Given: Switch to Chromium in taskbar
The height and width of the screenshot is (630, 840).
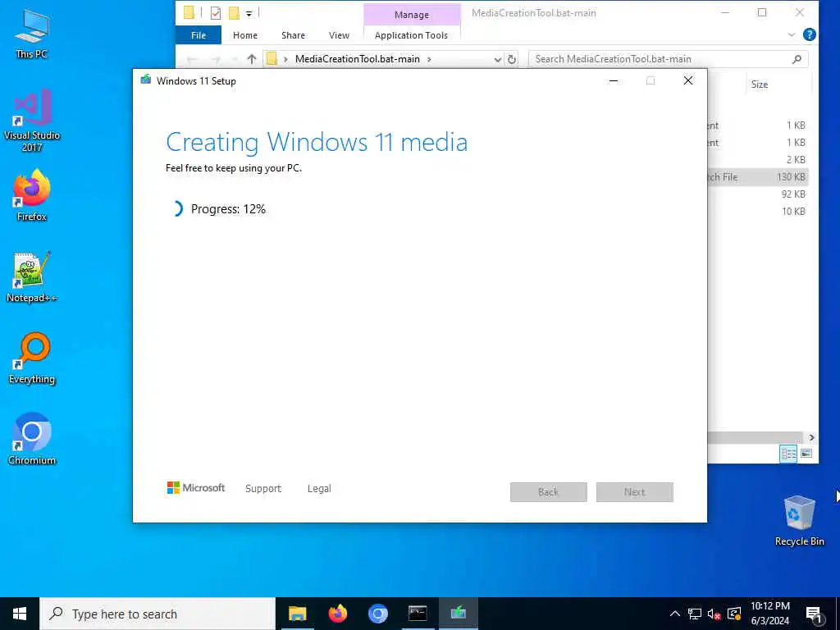Looking at the screenshot, I should pos(377,614).
